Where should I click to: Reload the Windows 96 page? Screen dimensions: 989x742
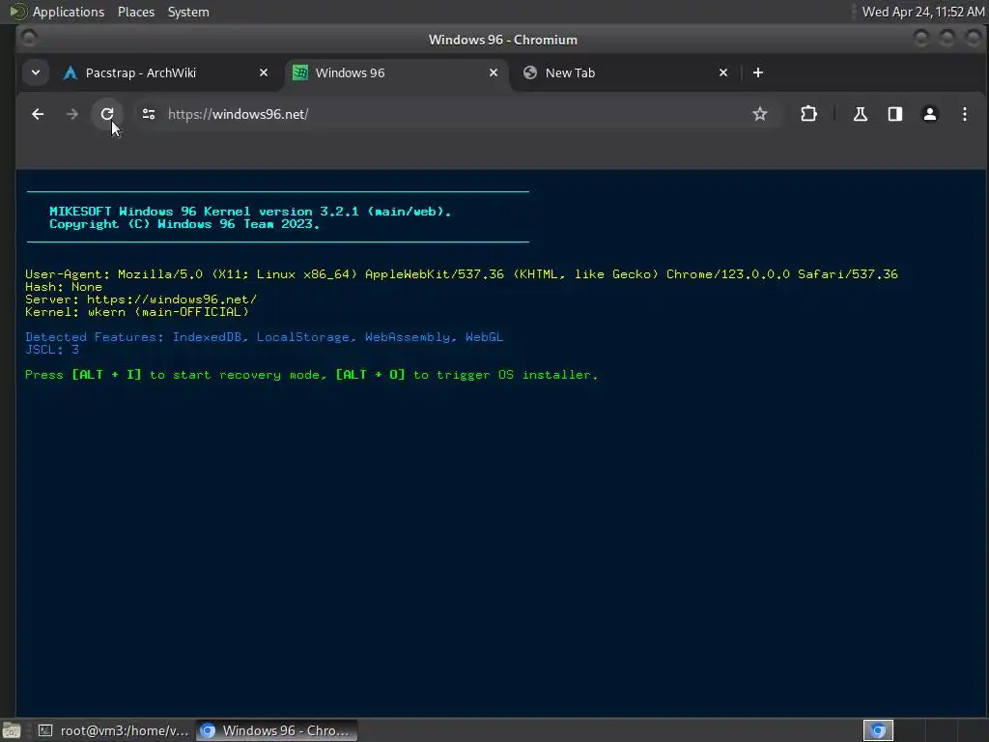tap(107, 114)
